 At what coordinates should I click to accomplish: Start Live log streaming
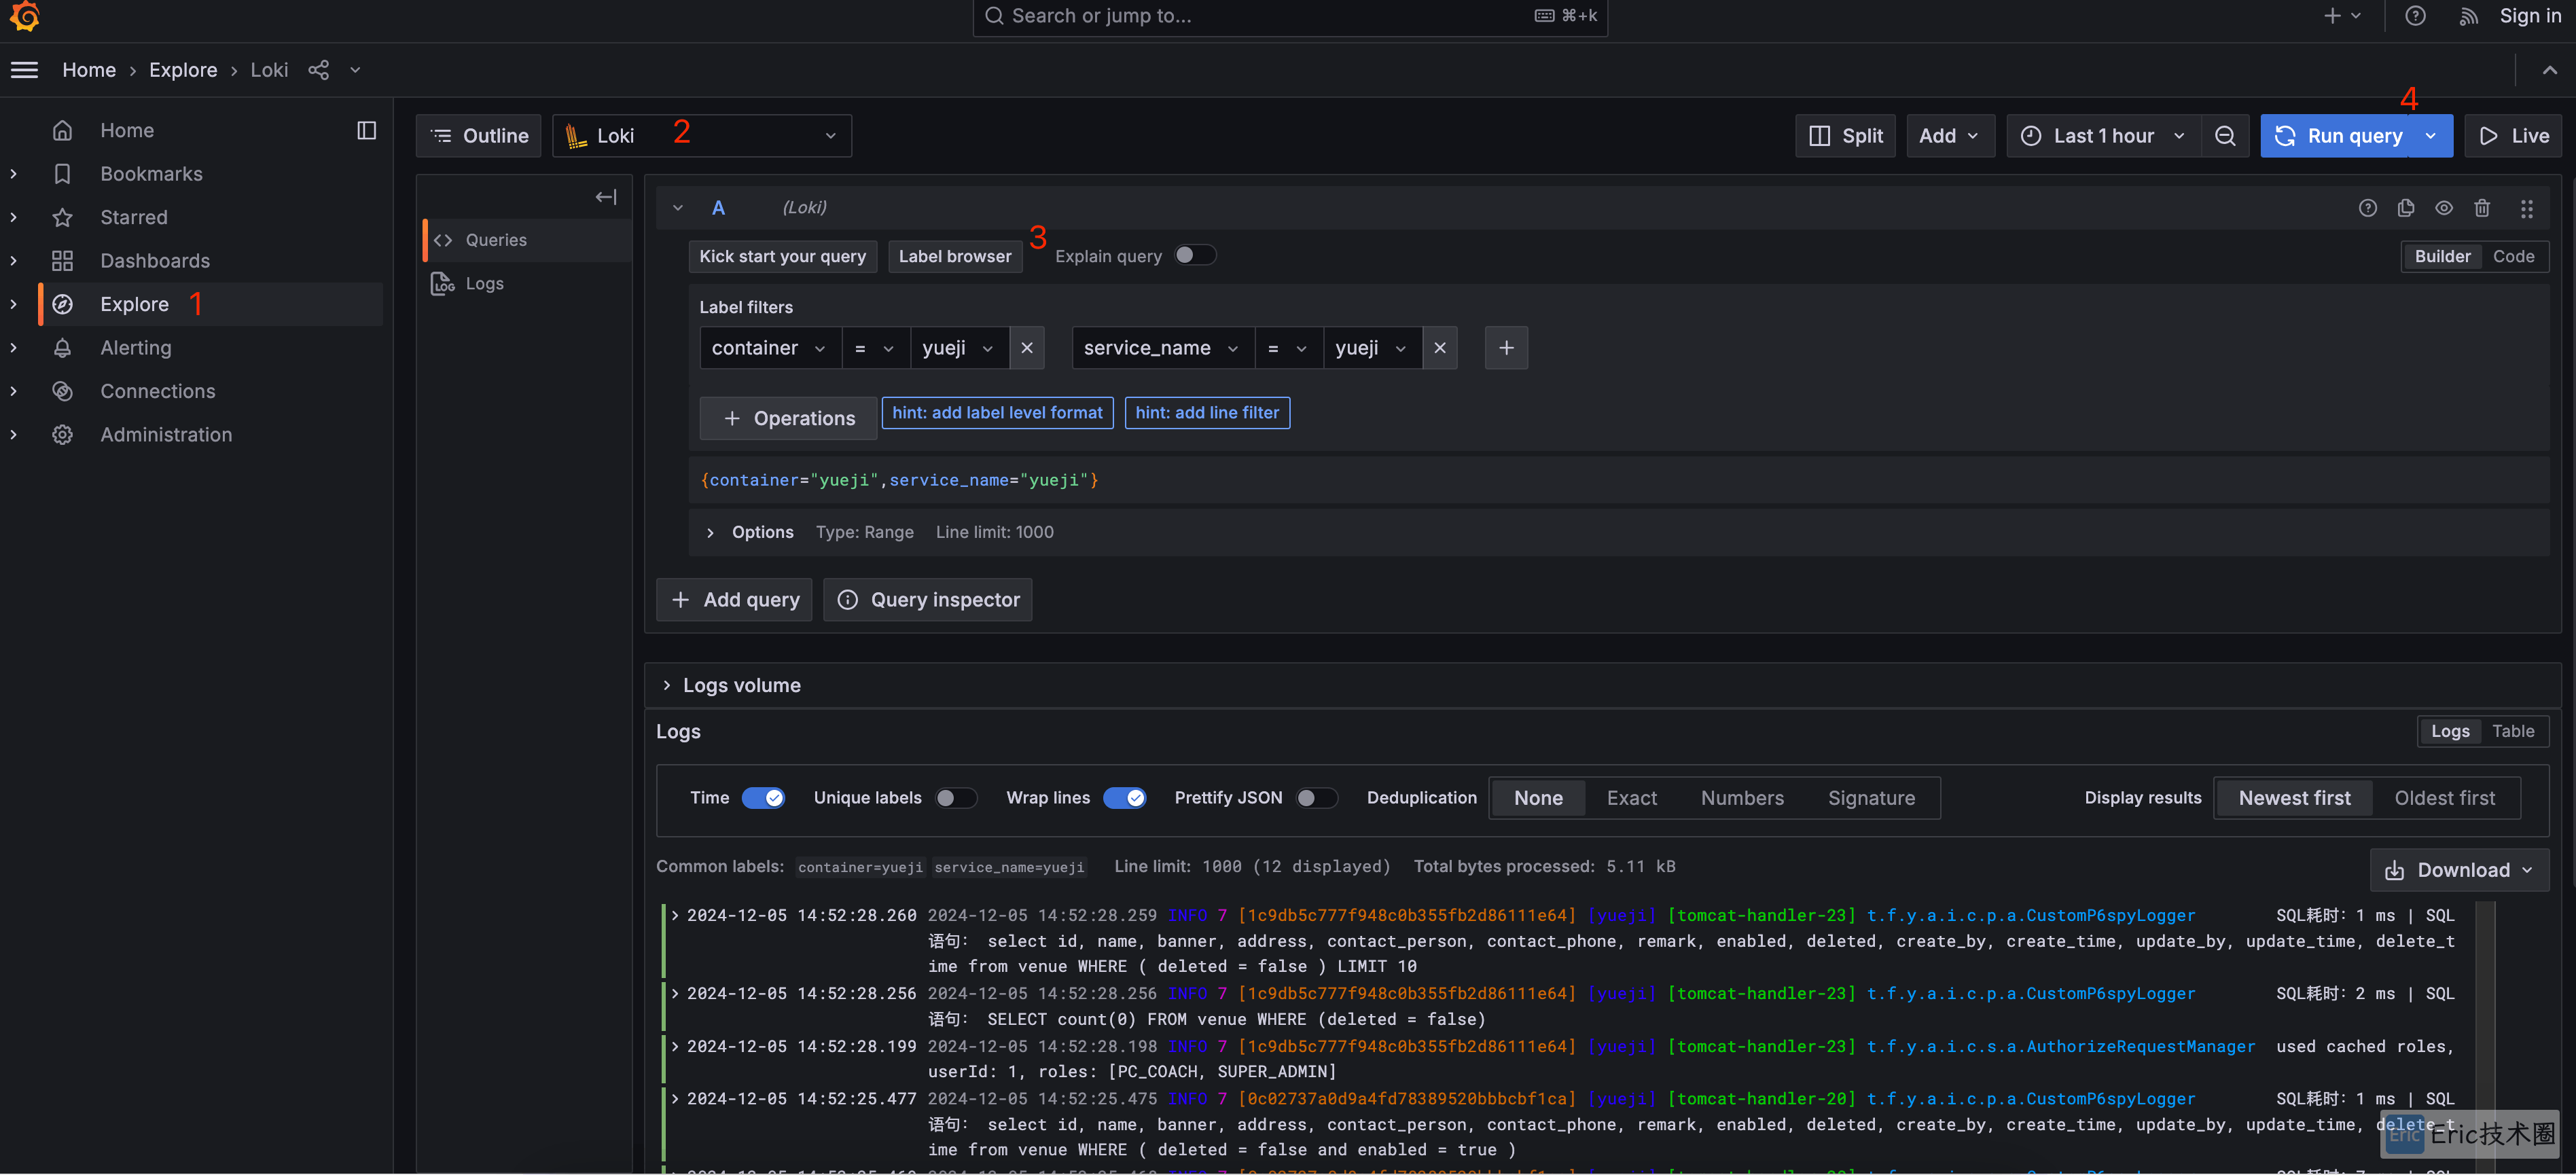(2513, 136)
